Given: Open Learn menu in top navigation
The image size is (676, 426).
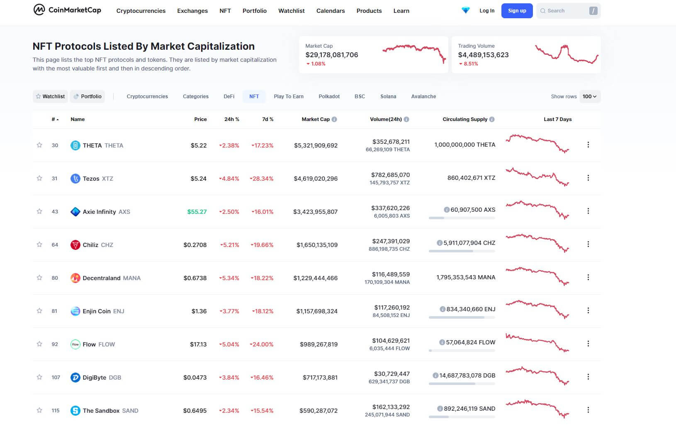Looking at the screenshot, I should 401,11.
